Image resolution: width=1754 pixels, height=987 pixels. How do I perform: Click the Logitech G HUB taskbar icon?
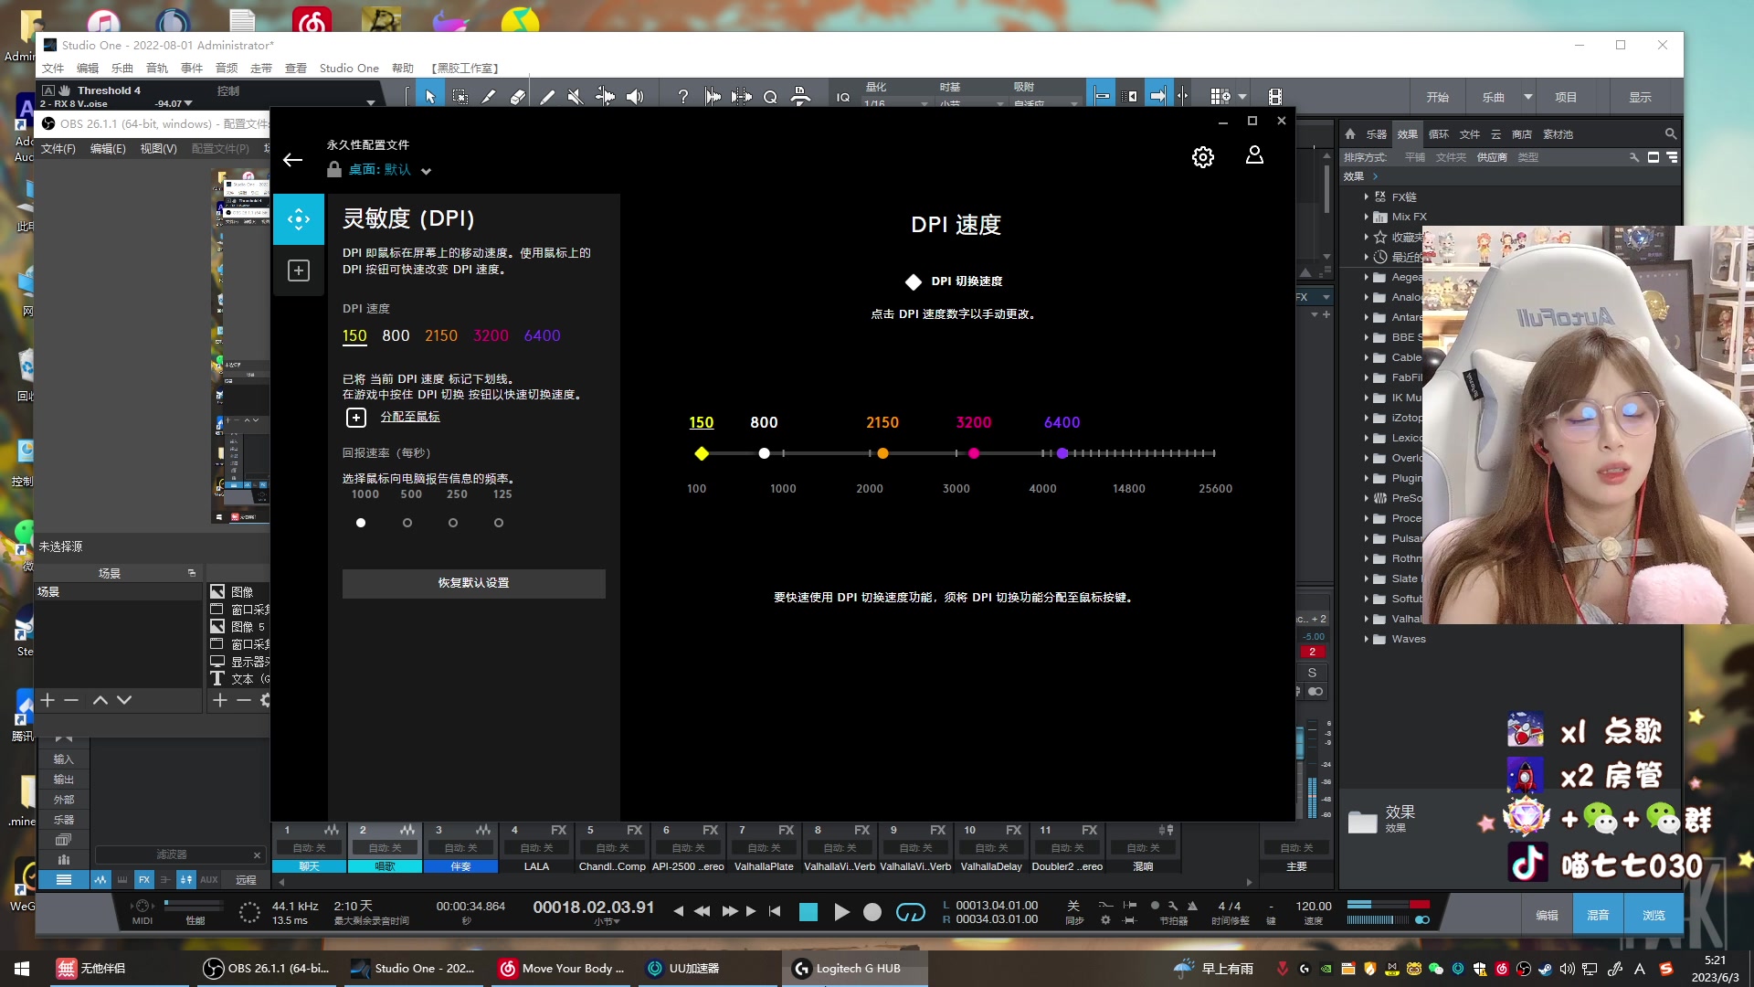click(x=857, y=968)
